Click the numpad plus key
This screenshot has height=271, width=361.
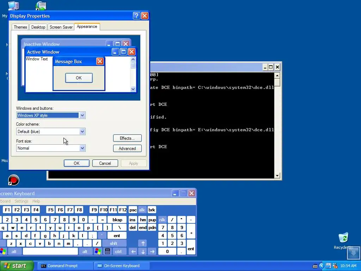click(191, 232)
